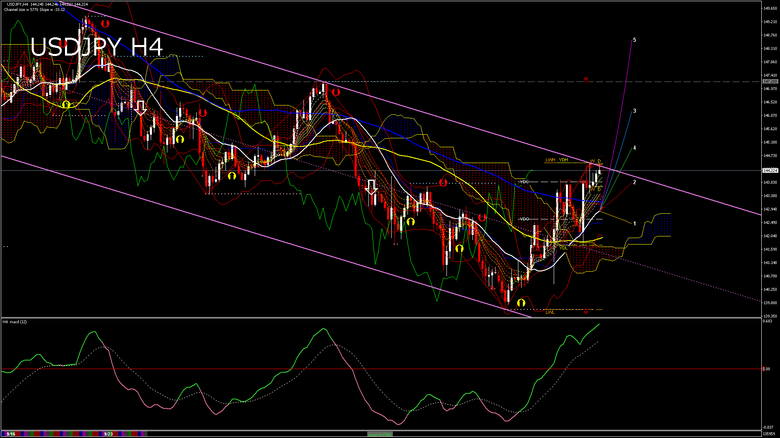Click the LWL label near the chart bottom
This screenshot has height=438, width=780.
tap(550, 312)
